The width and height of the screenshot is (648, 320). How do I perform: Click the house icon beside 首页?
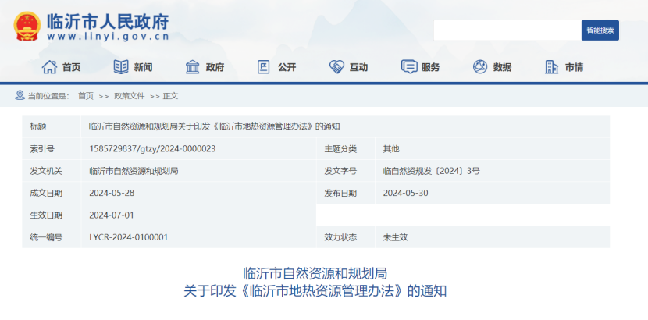point(49,67)
